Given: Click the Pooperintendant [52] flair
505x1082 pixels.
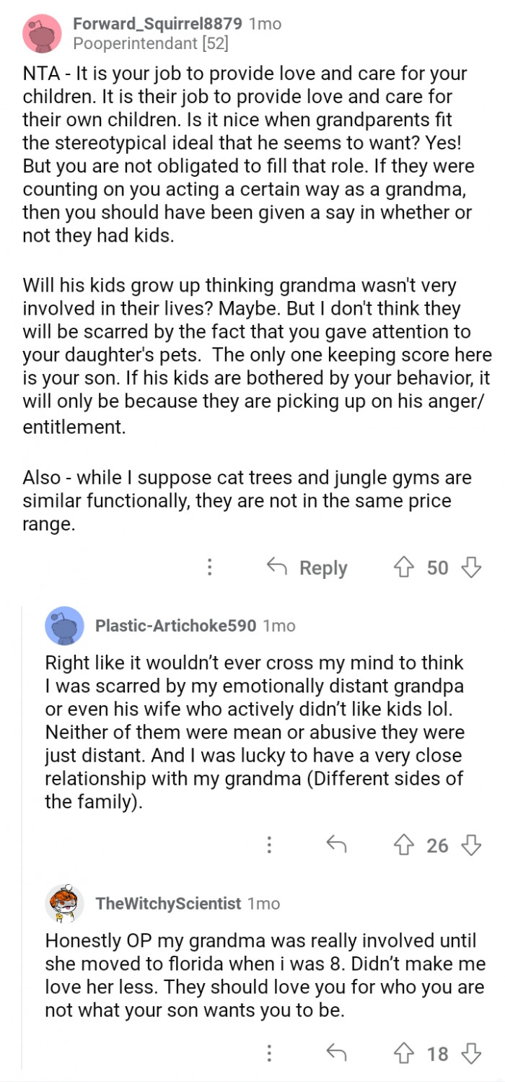Looking at the screenshot, I should coord(151,43).
